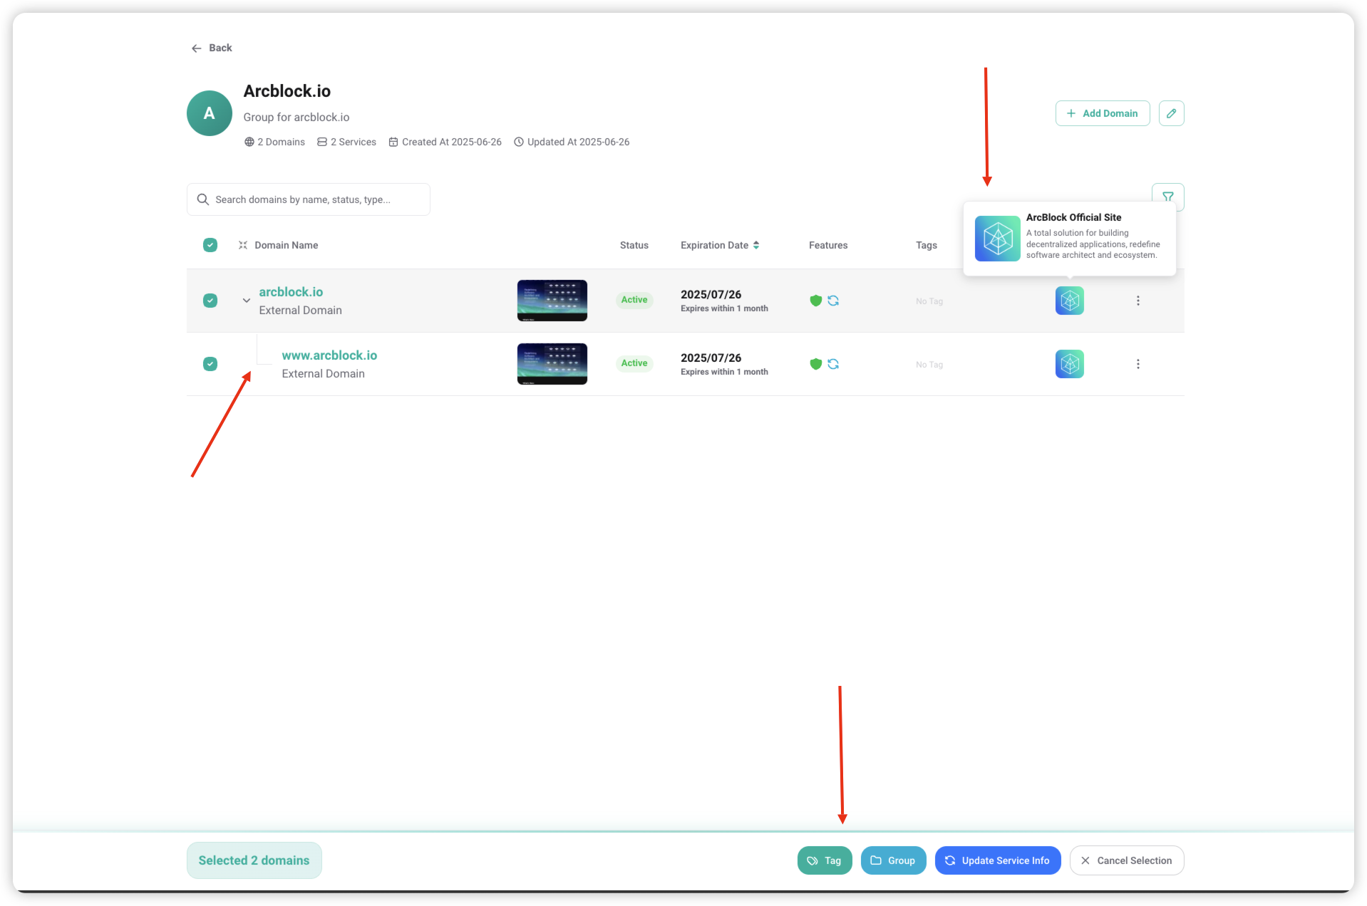This screenshot has height=906, width=1367.
Task: Click the ArcBlock service icon in arcblock.io row
Action: (1069, 301)
